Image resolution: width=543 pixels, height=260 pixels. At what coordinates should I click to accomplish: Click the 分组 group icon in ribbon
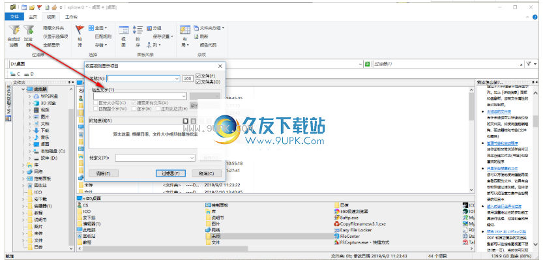(x=149, y=28)
